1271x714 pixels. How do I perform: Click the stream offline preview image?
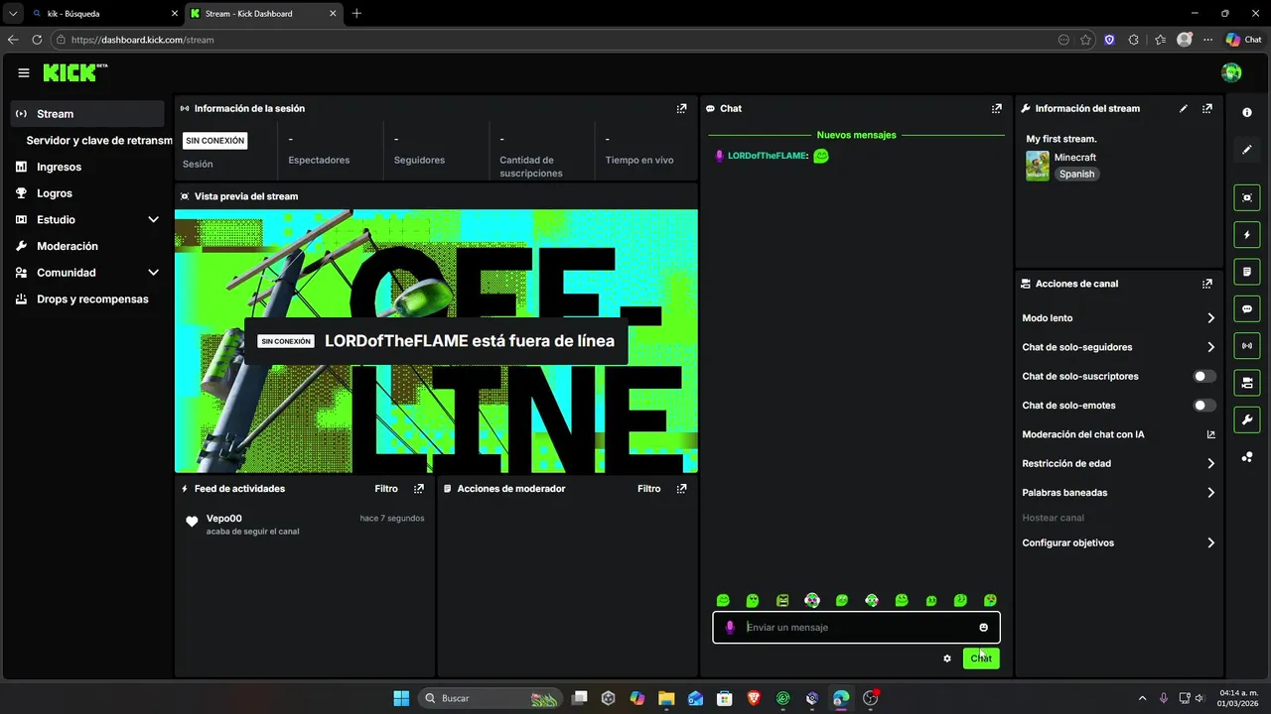(x=436, y=341)
